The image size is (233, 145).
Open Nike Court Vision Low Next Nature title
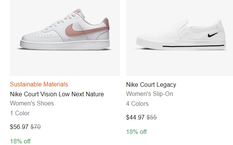pyautogui.click(x=57, y=94)
